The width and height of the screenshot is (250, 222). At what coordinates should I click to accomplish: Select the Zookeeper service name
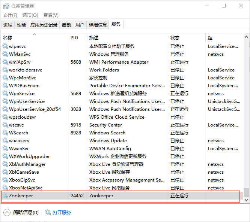pos(21,195)
